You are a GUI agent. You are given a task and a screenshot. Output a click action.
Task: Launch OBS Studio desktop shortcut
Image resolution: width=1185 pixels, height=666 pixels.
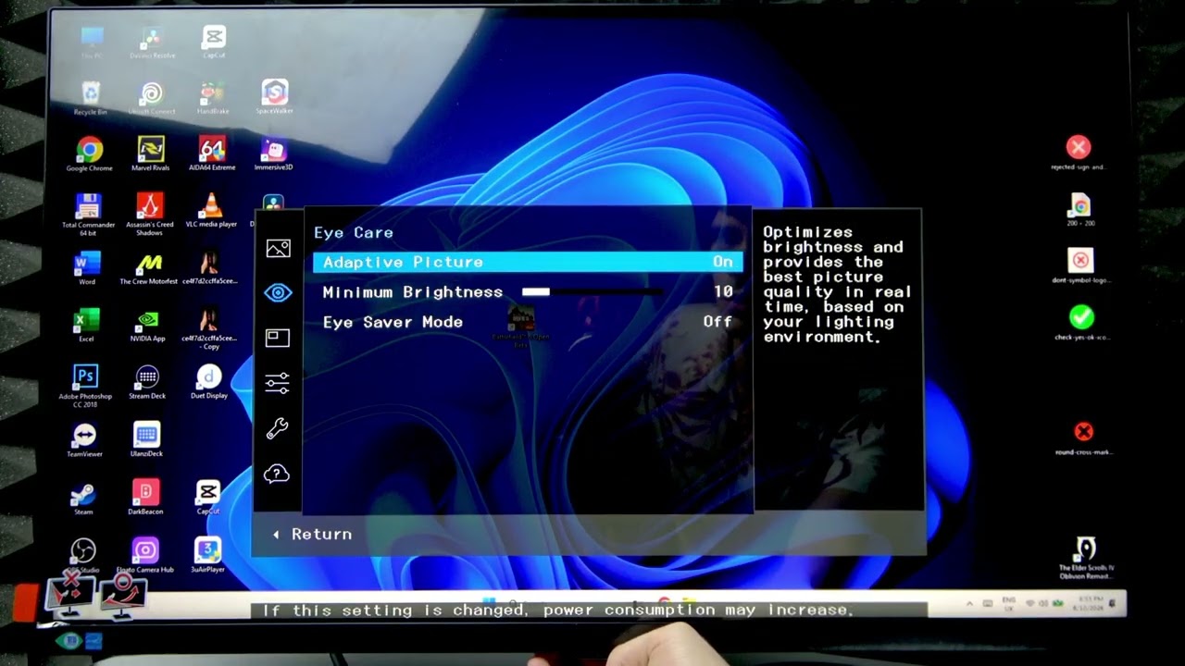point(83,556)
